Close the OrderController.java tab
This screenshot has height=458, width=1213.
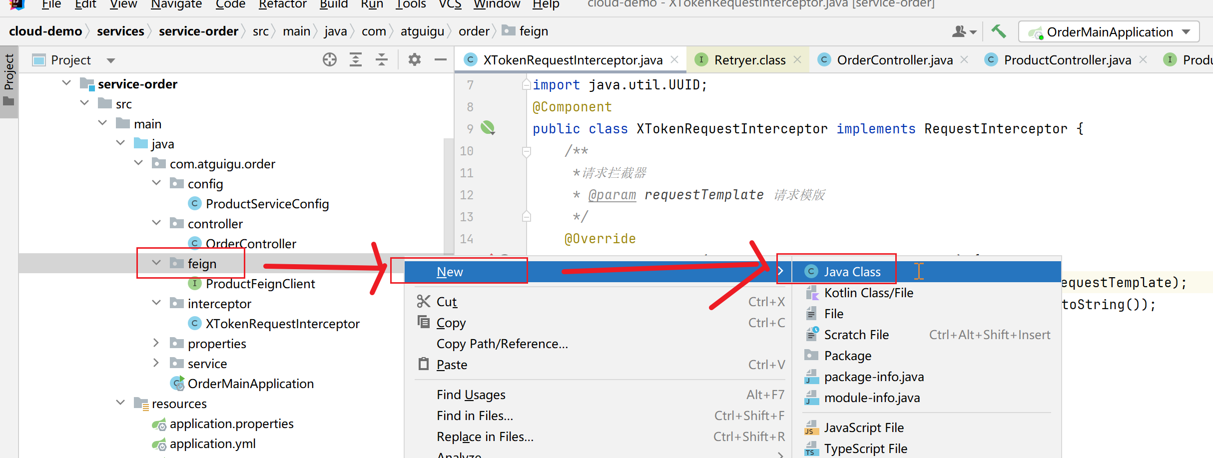964,60
